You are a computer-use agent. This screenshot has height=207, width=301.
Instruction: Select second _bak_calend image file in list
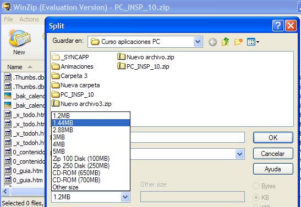(x=24, y=105)
